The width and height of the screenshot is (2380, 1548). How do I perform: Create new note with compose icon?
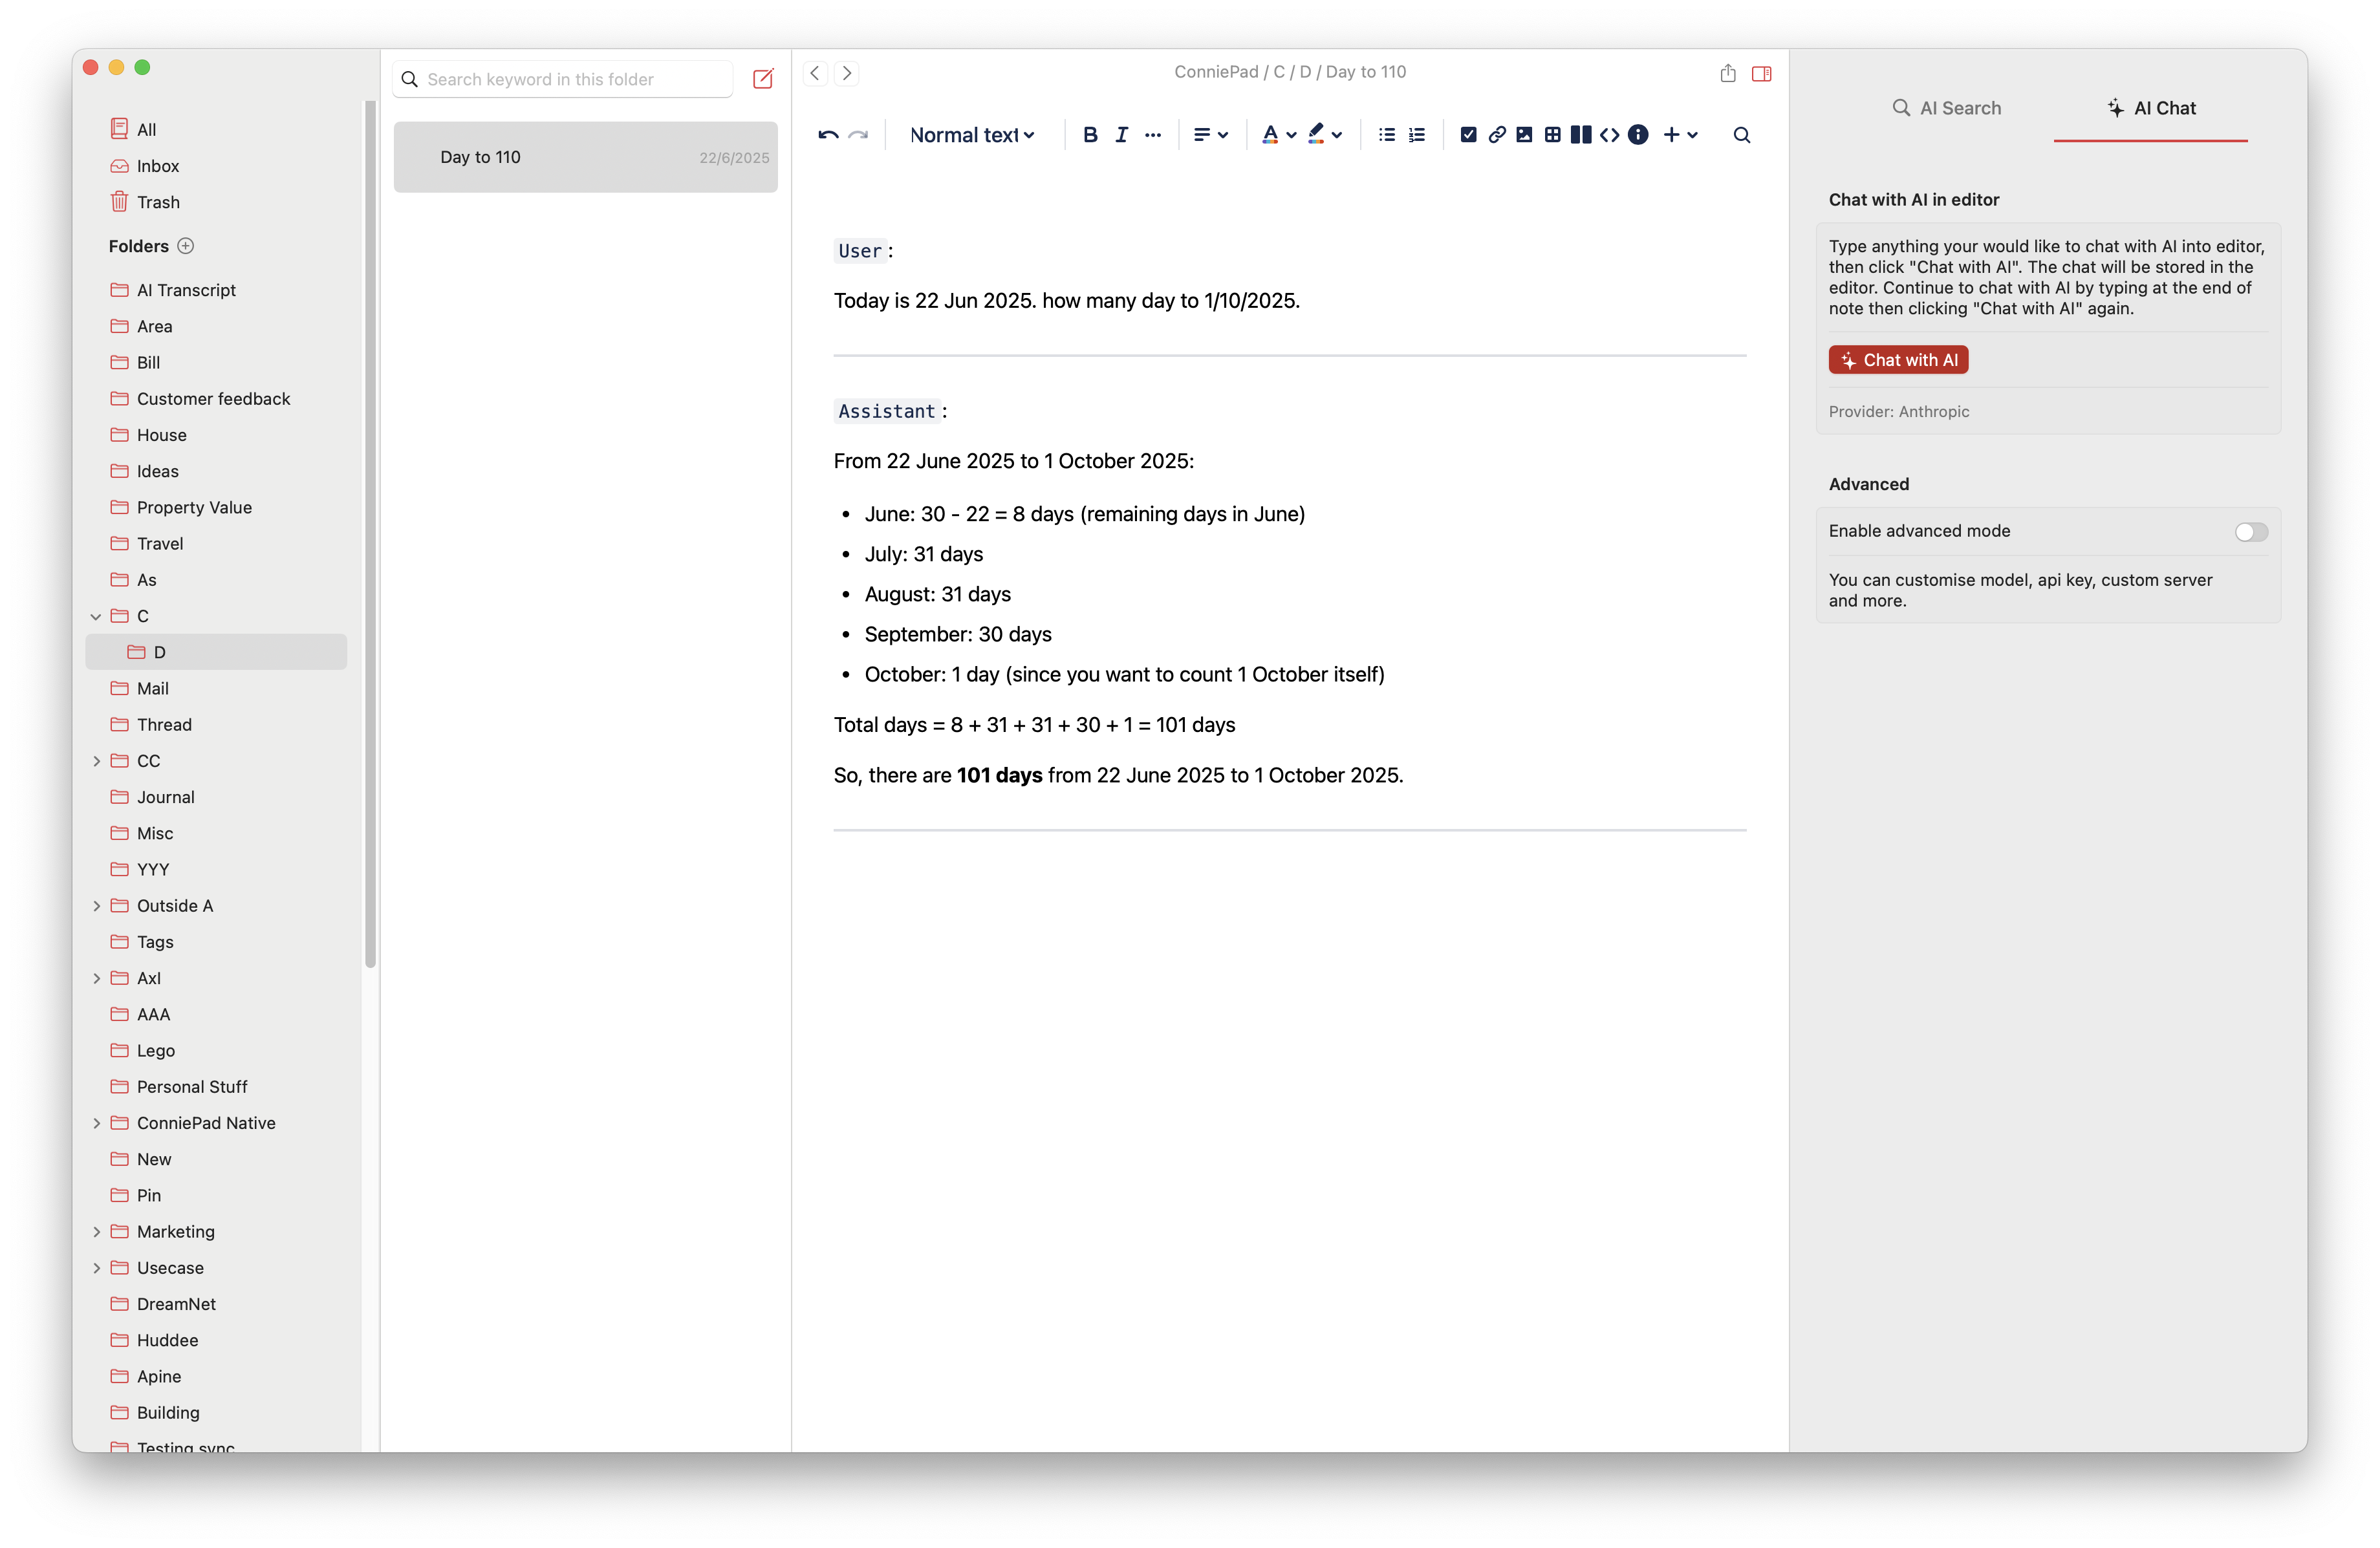coord(763,79)
